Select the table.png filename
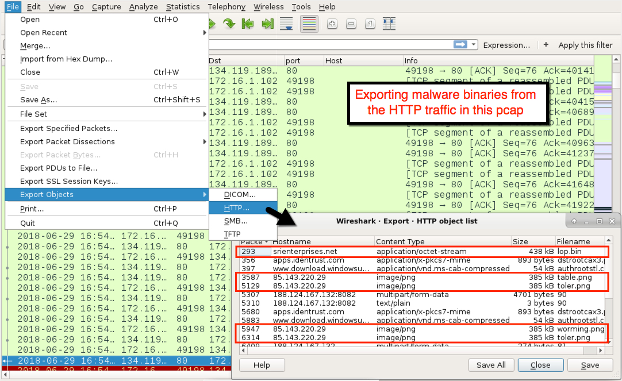Screen dimensions: 622x381 pos(574,277)
